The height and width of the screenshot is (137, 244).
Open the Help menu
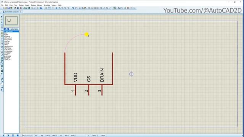pyautogui.click(x=60, y=5)
